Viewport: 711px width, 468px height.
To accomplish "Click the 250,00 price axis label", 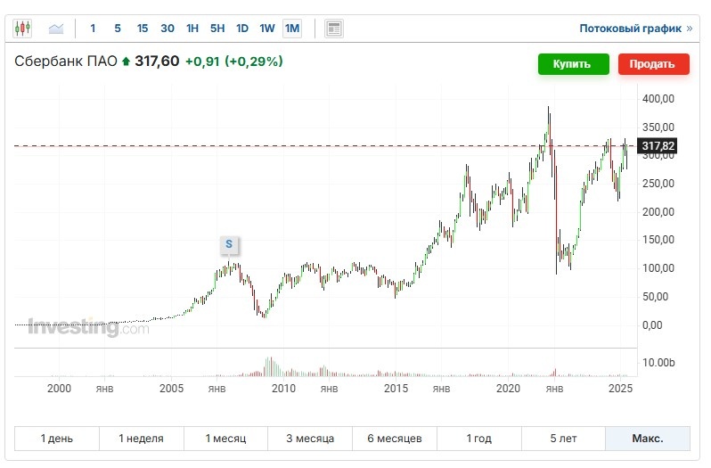I will [x=658, y=184].
